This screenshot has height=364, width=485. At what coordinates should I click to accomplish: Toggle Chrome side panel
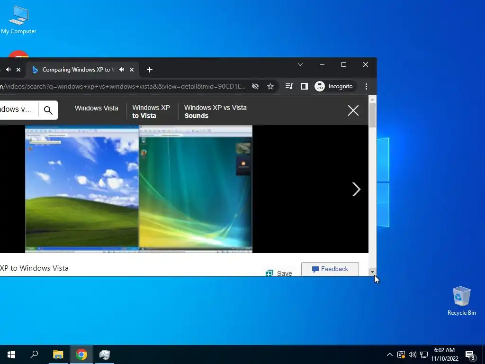click(x=305, y=86)
